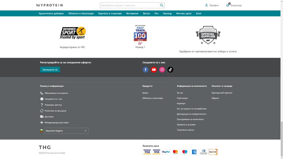The width and height of the screenshot is (283, 159).
Task: Open the Обслужване на клиенти link
Action: (x=56, y=93)
